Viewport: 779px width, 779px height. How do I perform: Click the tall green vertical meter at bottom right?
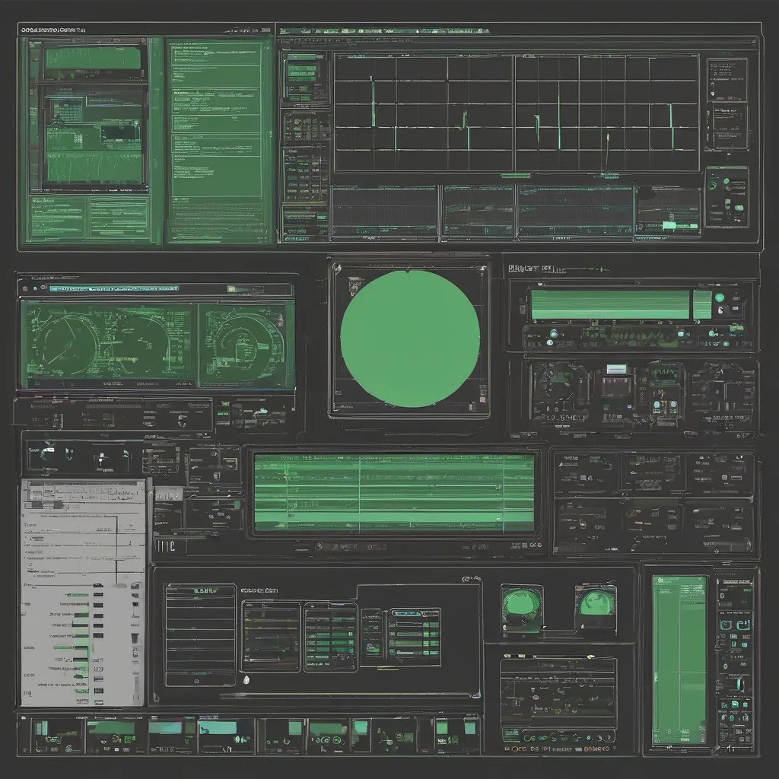679,660
